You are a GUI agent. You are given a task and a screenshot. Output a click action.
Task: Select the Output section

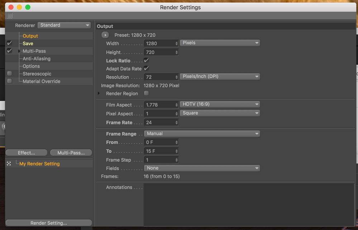pyautogui.click(x=30, y=36)
